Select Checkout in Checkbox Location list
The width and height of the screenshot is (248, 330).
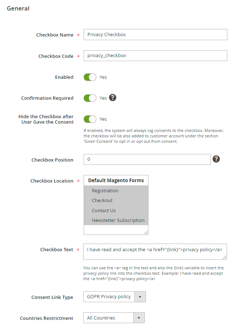tap(102, 200)
